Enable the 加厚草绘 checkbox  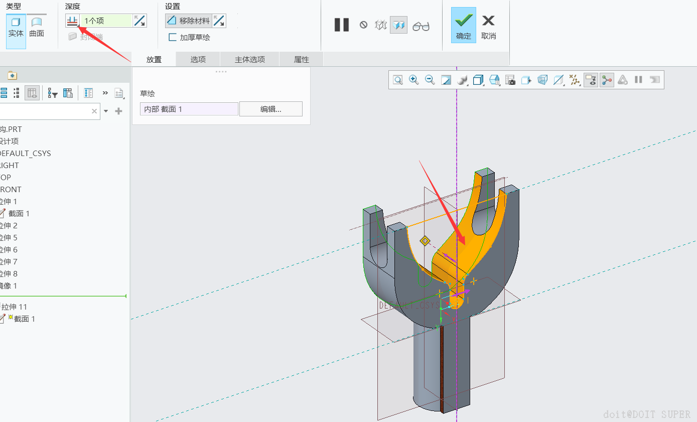point(173,37)
